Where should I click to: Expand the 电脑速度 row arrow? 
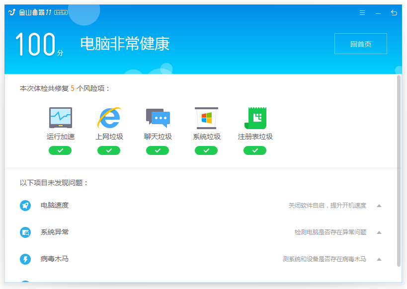(x=379, y=206)
